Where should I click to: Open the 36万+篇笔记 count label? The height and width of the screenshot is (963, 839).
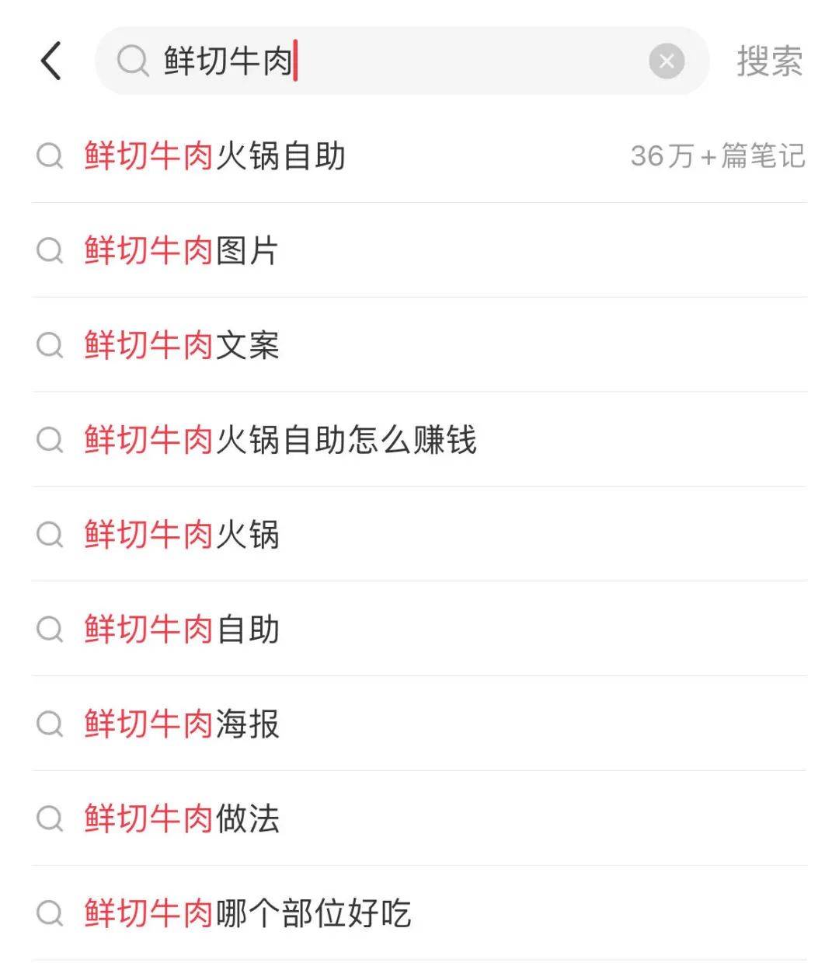coord(717,156)
